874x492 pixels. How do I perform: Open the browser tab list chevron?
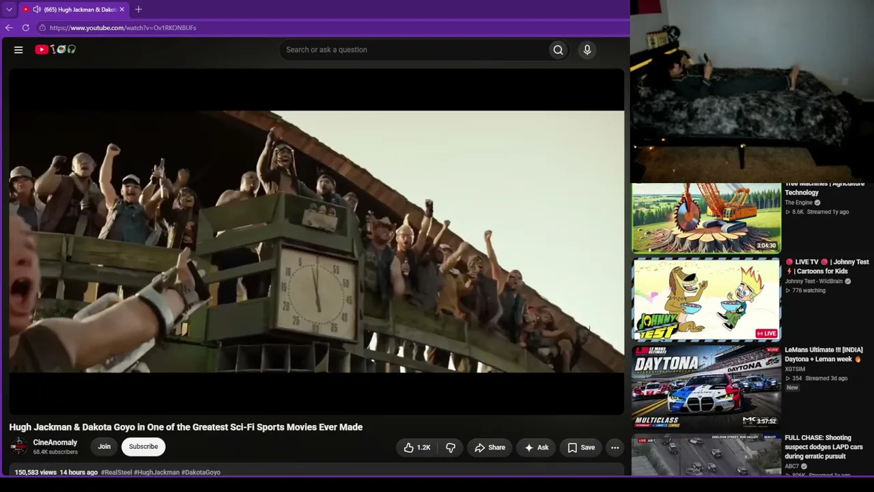point(9,10)
